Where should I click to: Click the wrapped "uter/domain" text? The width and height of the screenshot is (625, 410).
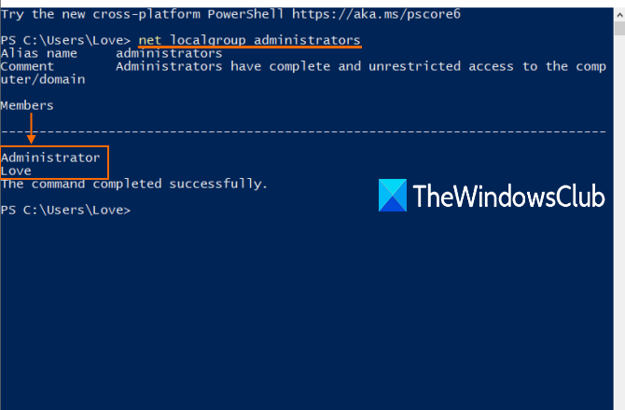(x=43, y=79)
